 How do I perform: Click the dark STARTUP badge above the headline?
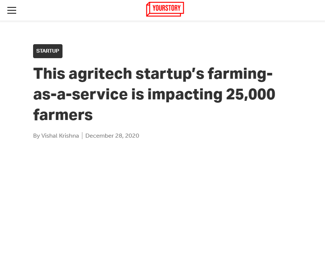click(47, 51)
